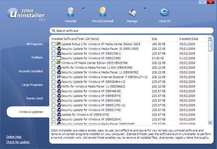View the Large Programs category
This screenshot has width=217, height=149.
pos(32,85)
